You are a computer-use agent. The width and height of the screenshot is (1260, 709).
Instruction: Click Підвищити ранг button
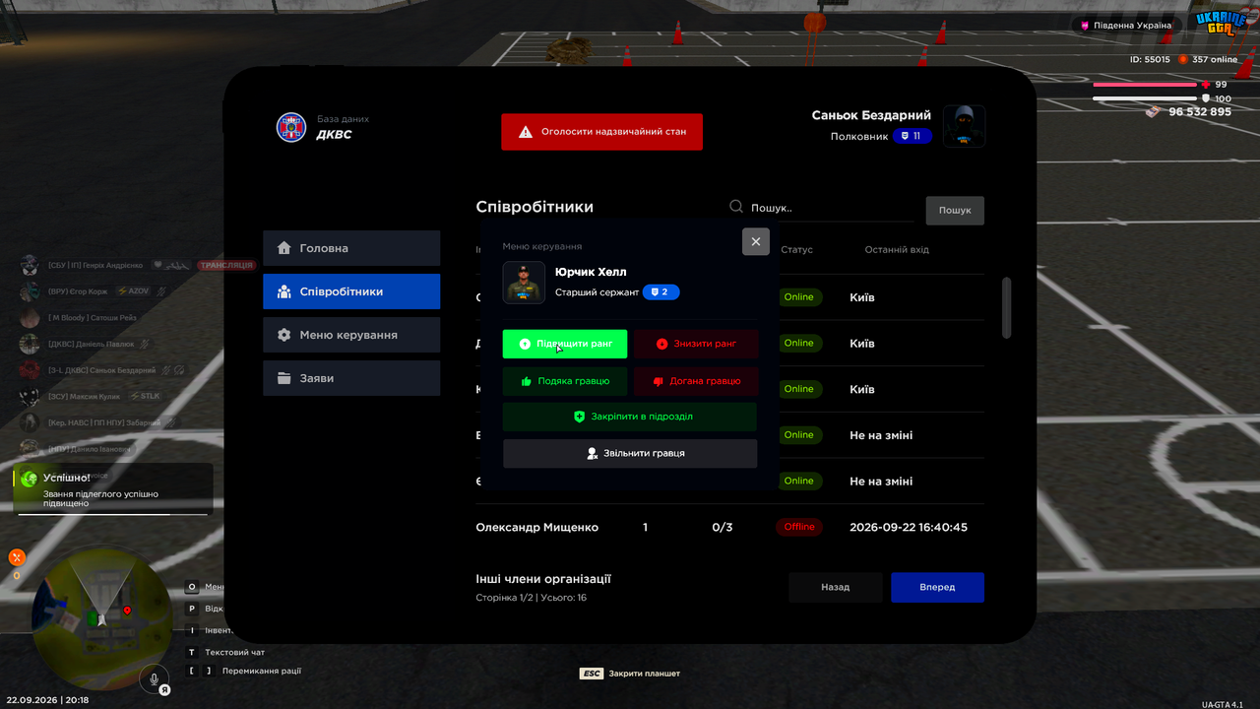tap(565, 344)
